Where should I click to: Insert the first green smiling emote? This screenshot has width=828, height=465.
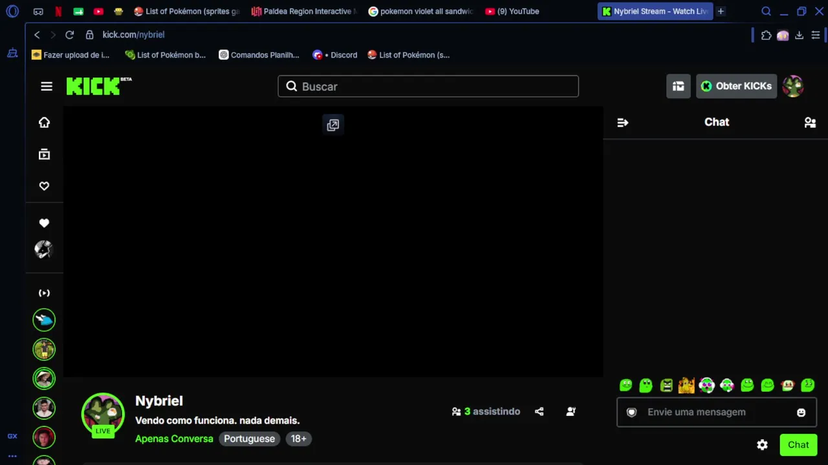coord(626,386)
